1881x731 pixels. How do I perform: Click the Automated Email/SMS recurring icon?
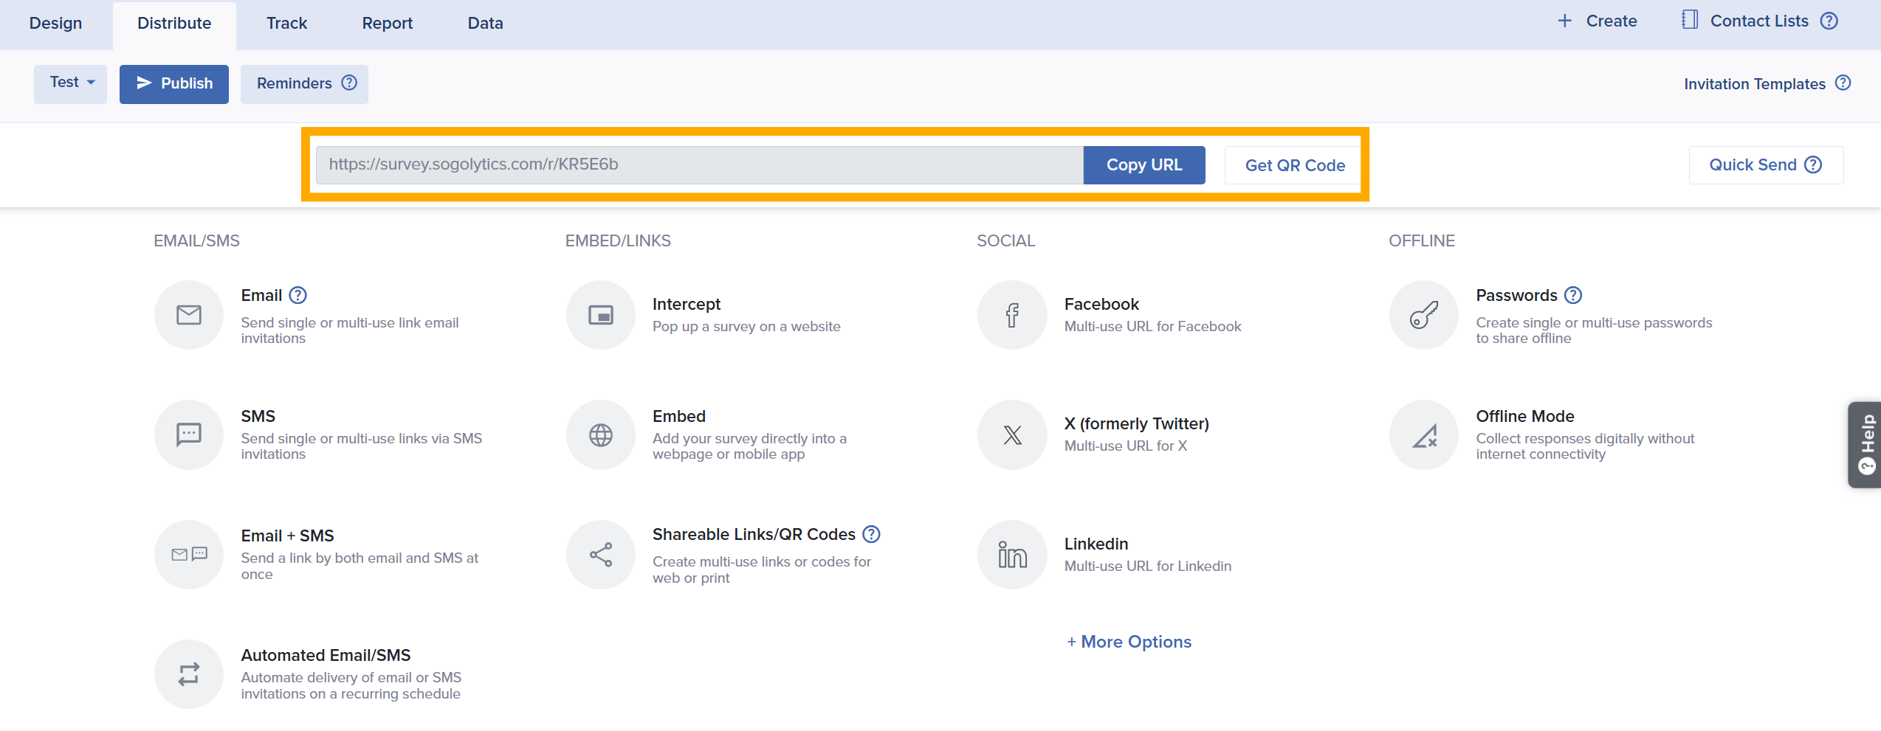(x=189, y=674)
